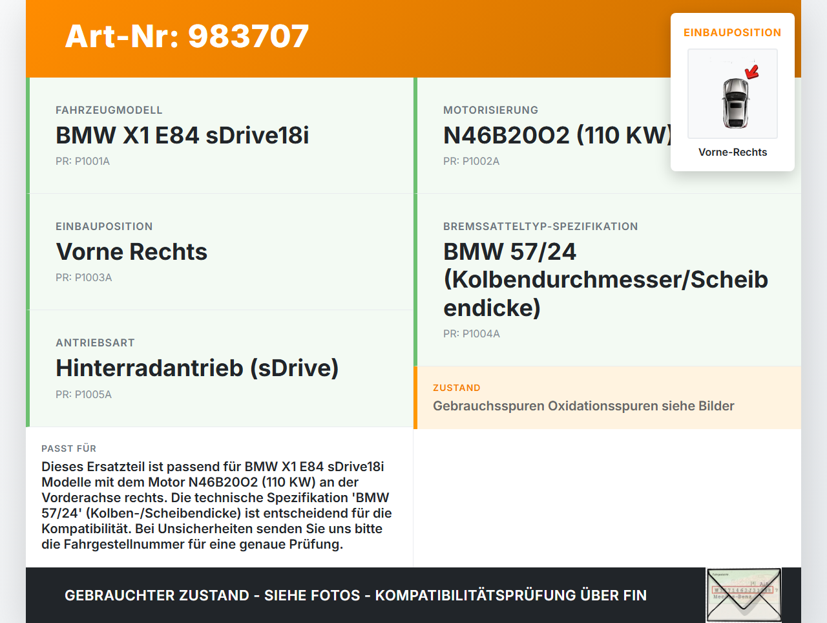Open the Fahrzeugschein envelope image
The height and width of the screenshot is (623, 827).
tap(743, 594)
